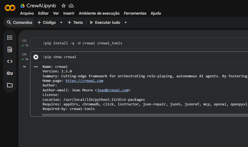Click the 'Requires: appdirs' output line
248x147 pixels.
(145, 104)
